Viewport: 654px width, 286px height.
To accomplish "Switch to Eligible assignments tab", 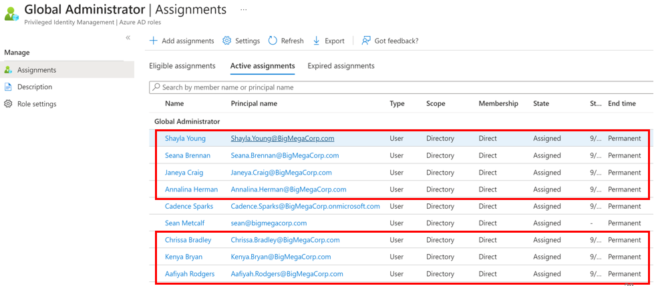I will 182,66.
